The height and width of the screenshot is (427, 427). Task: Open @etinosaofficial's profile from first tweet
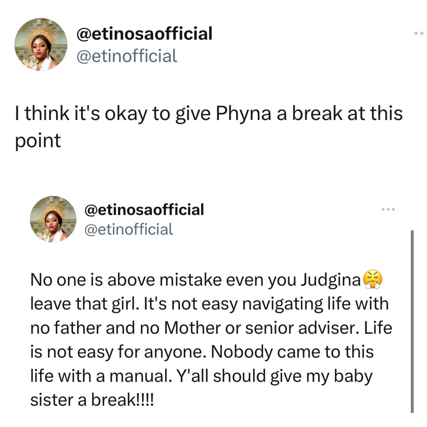(144, 33)
